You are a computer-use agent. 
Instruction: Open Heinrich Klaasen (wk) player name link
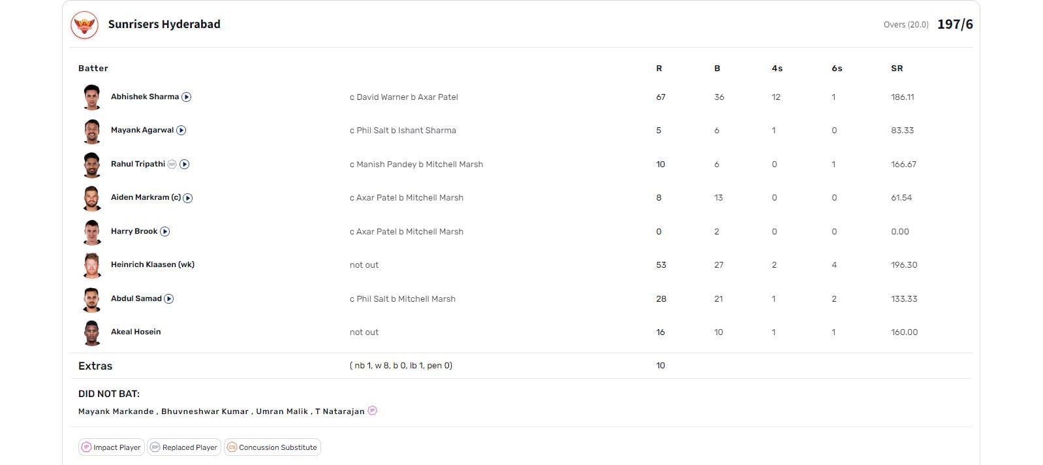pos(153,265)
